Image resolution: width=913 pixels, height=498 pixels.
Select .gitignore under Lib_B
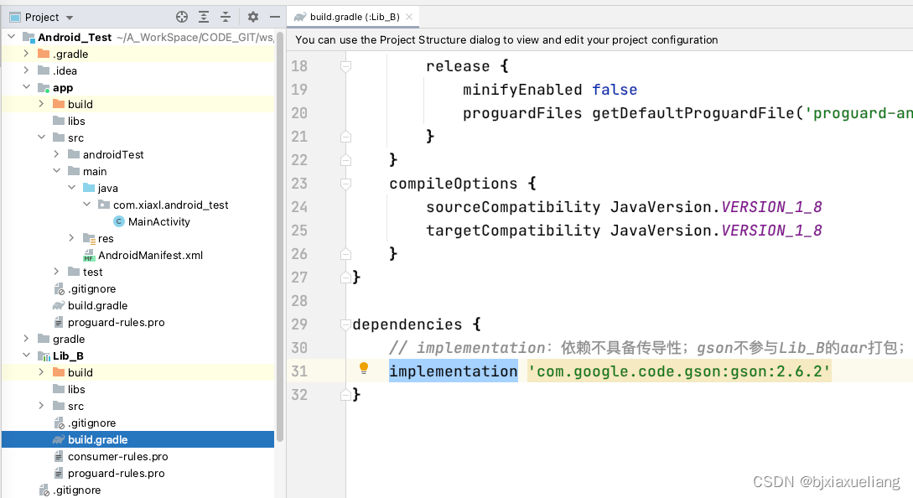[91, 423]
